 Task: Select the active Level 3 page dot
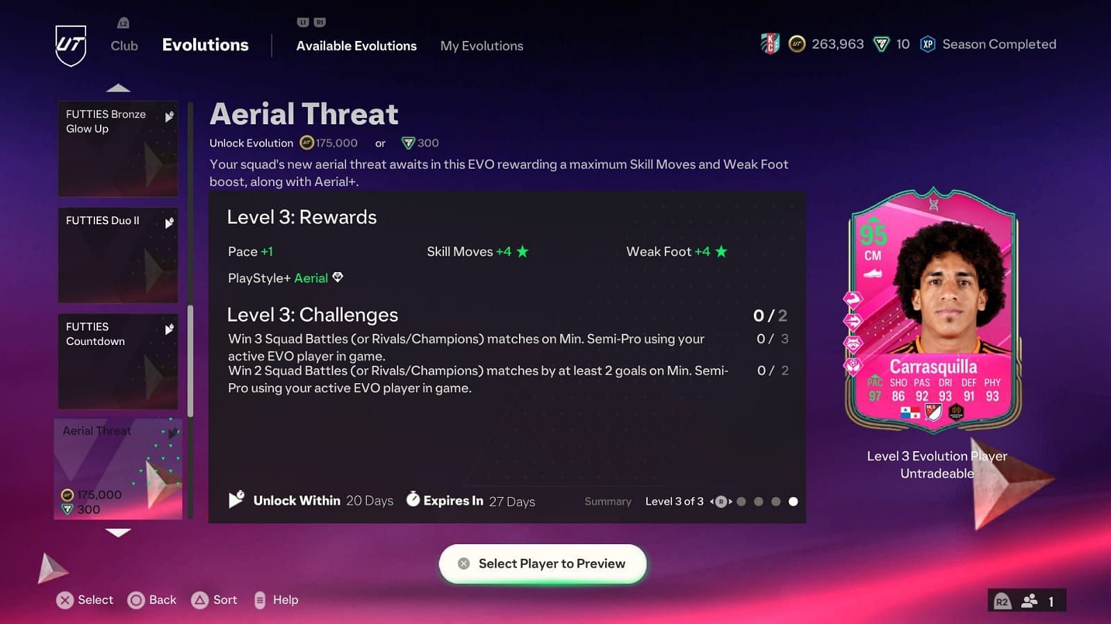point(793,502)
